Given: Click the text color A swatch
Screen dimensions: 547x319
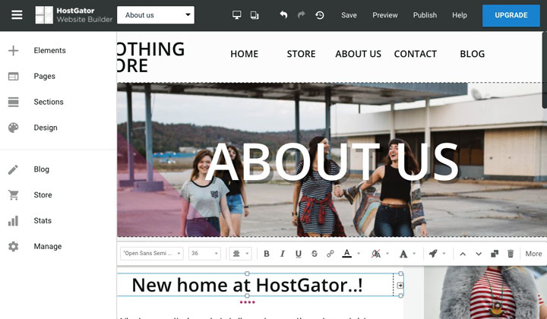Looking at the screenshot, I should (346, 254).
